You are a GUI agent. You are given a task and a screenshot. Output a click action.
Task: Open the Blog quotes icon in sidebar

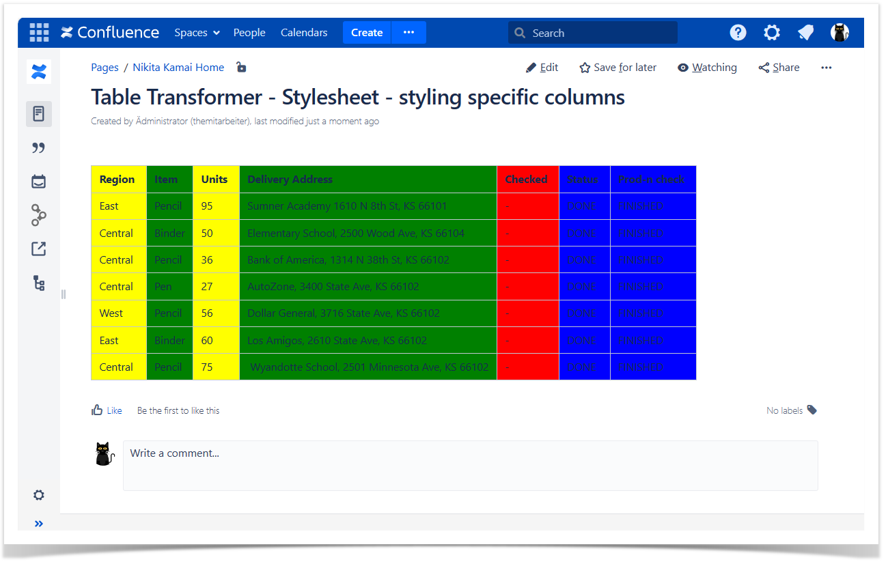tap(39, 148)
